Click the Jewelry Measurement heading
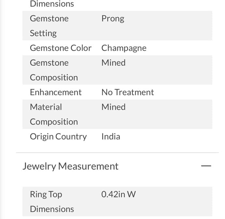225x219 pixels. coord(70,166)
